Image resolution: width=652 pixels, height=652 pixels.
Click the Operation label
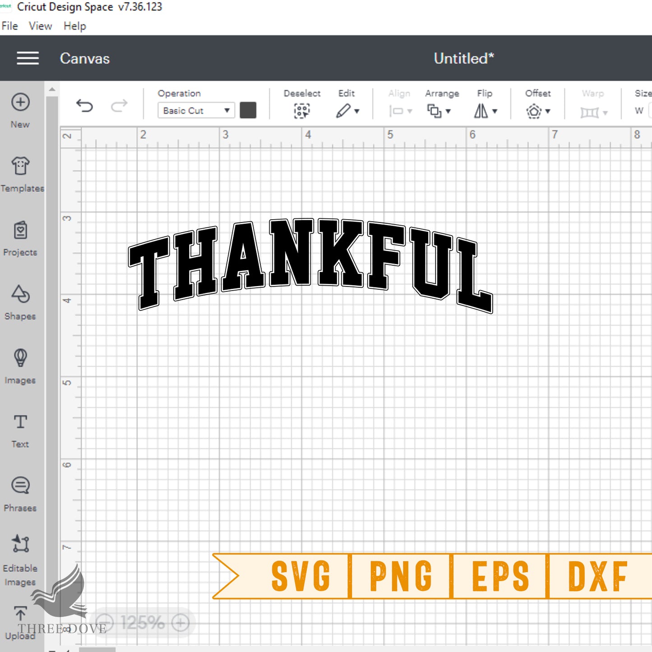[x=179, y=93]
